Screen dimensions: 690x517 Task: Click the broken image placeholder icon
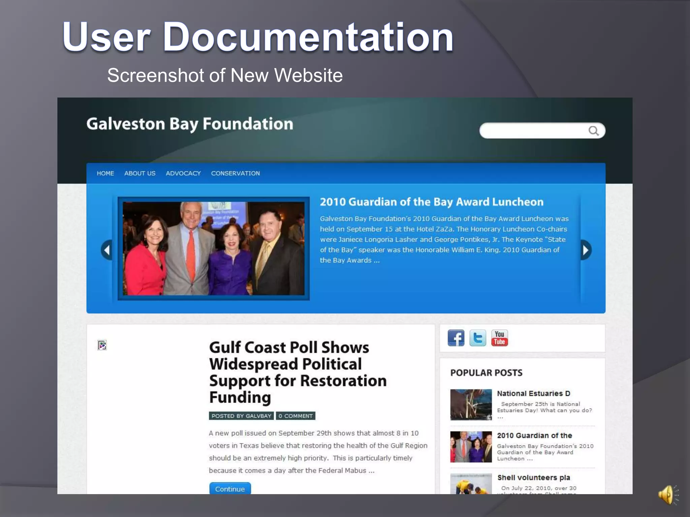pos(102,345)
